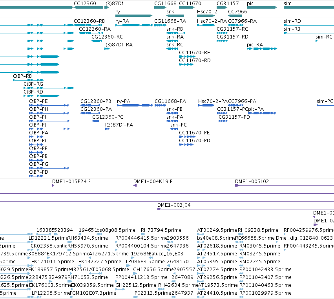Select the CG12360-RC transcript label
This screenshot has height=299, width=334.
tap(107, 37)
